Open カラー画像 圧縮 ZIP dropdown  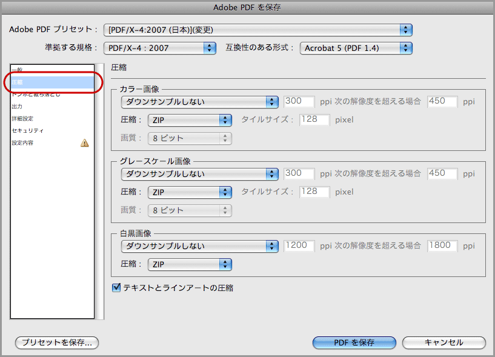[190, 120]
